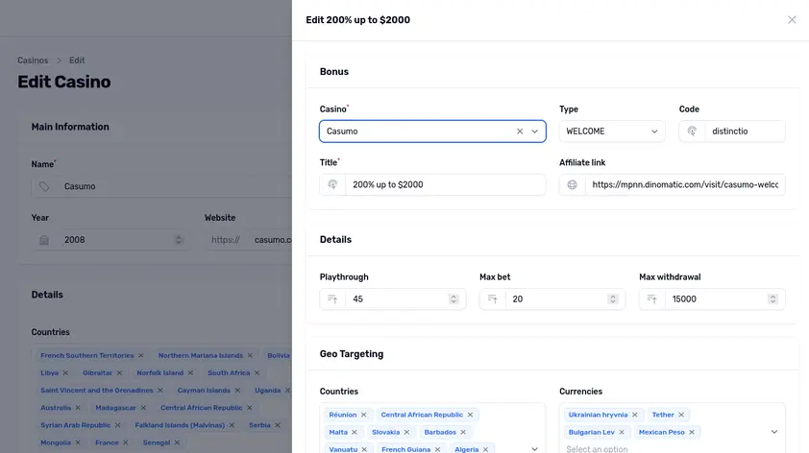Adjust the Max withdrawal stepper arrows
Image resolution: width=809 pixels, height=453 pixels.
[772, 298]
